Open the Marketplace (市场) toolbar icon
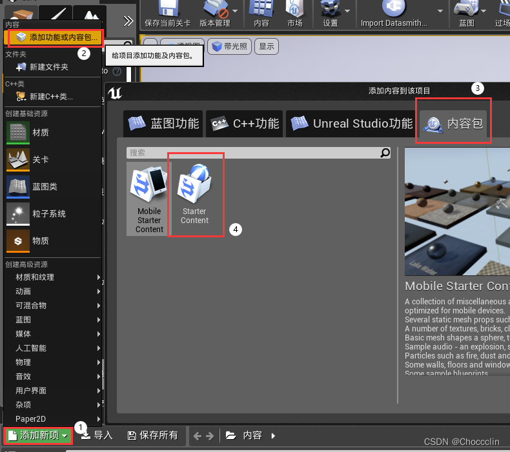Screen dimensions: 510x452 (x=294, y=8)
